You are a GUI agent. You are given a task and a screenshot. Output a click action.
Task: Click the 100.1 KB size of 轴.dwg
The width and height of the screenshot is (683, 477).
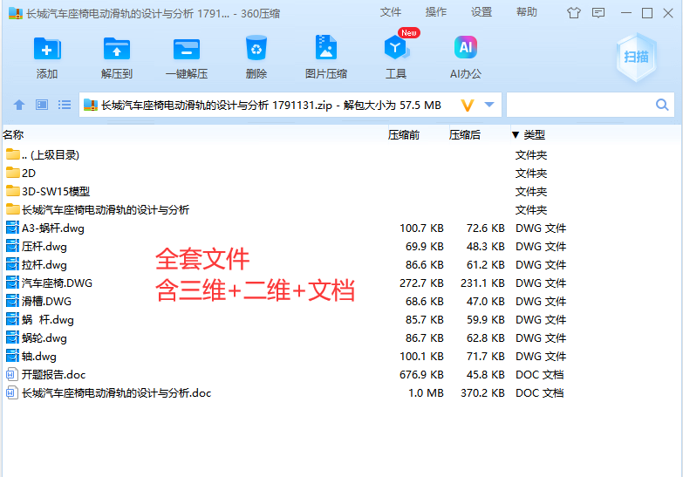(421, 357)
